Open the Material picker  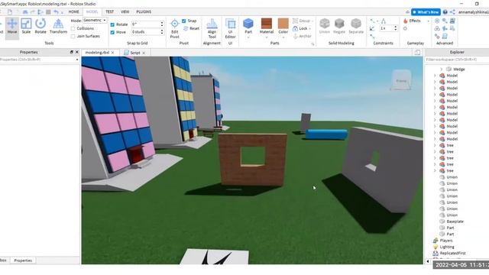coord(267,26)
